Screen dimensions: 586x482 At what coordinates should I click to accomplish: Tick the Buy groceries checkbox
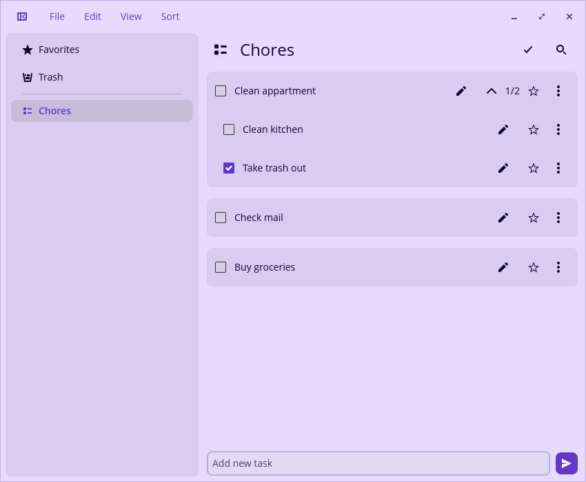point(221,267)
